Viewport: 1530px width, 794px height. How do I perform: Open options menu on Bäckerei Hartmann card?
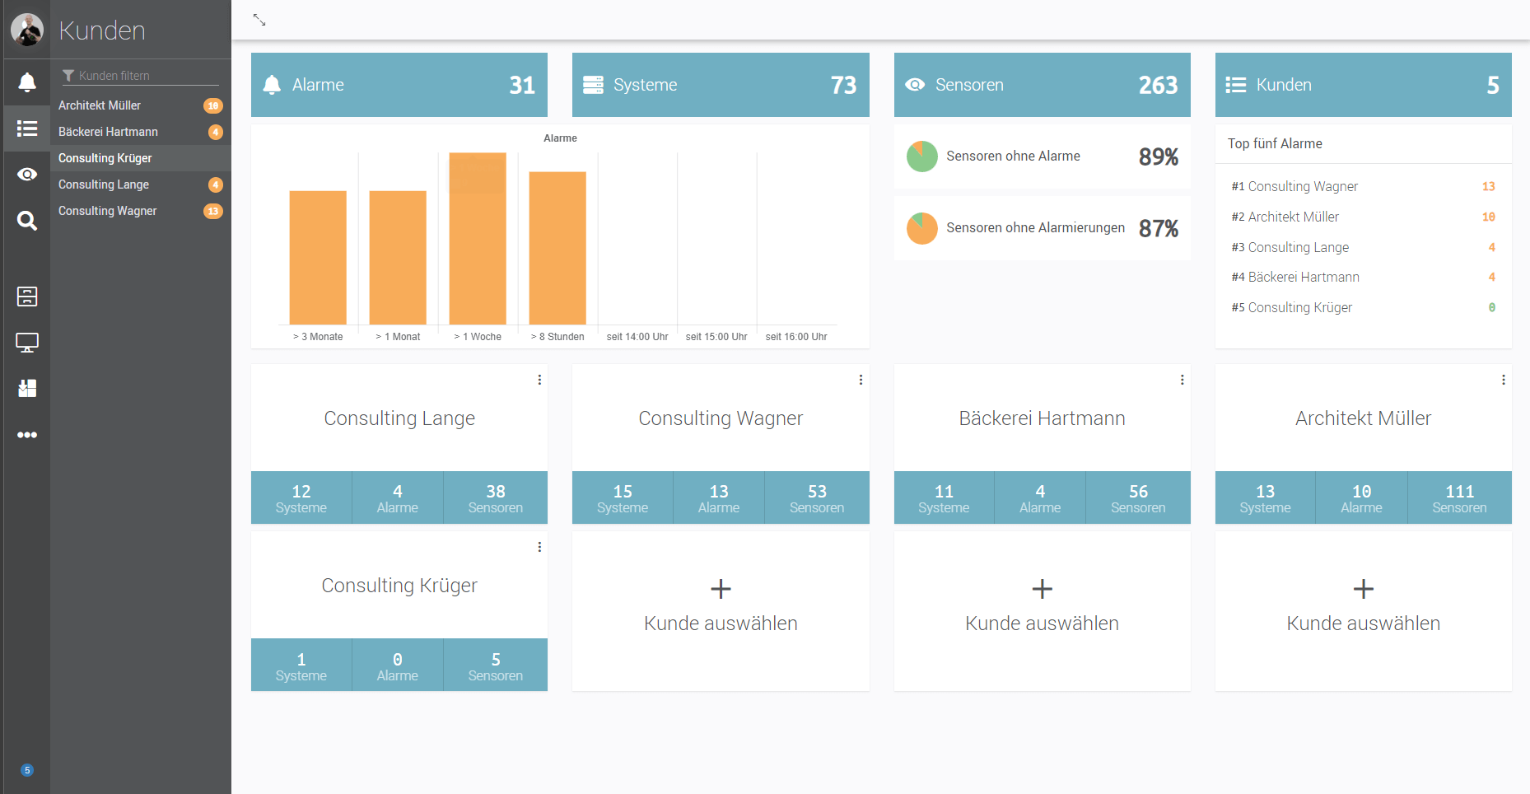(1182, 380)
